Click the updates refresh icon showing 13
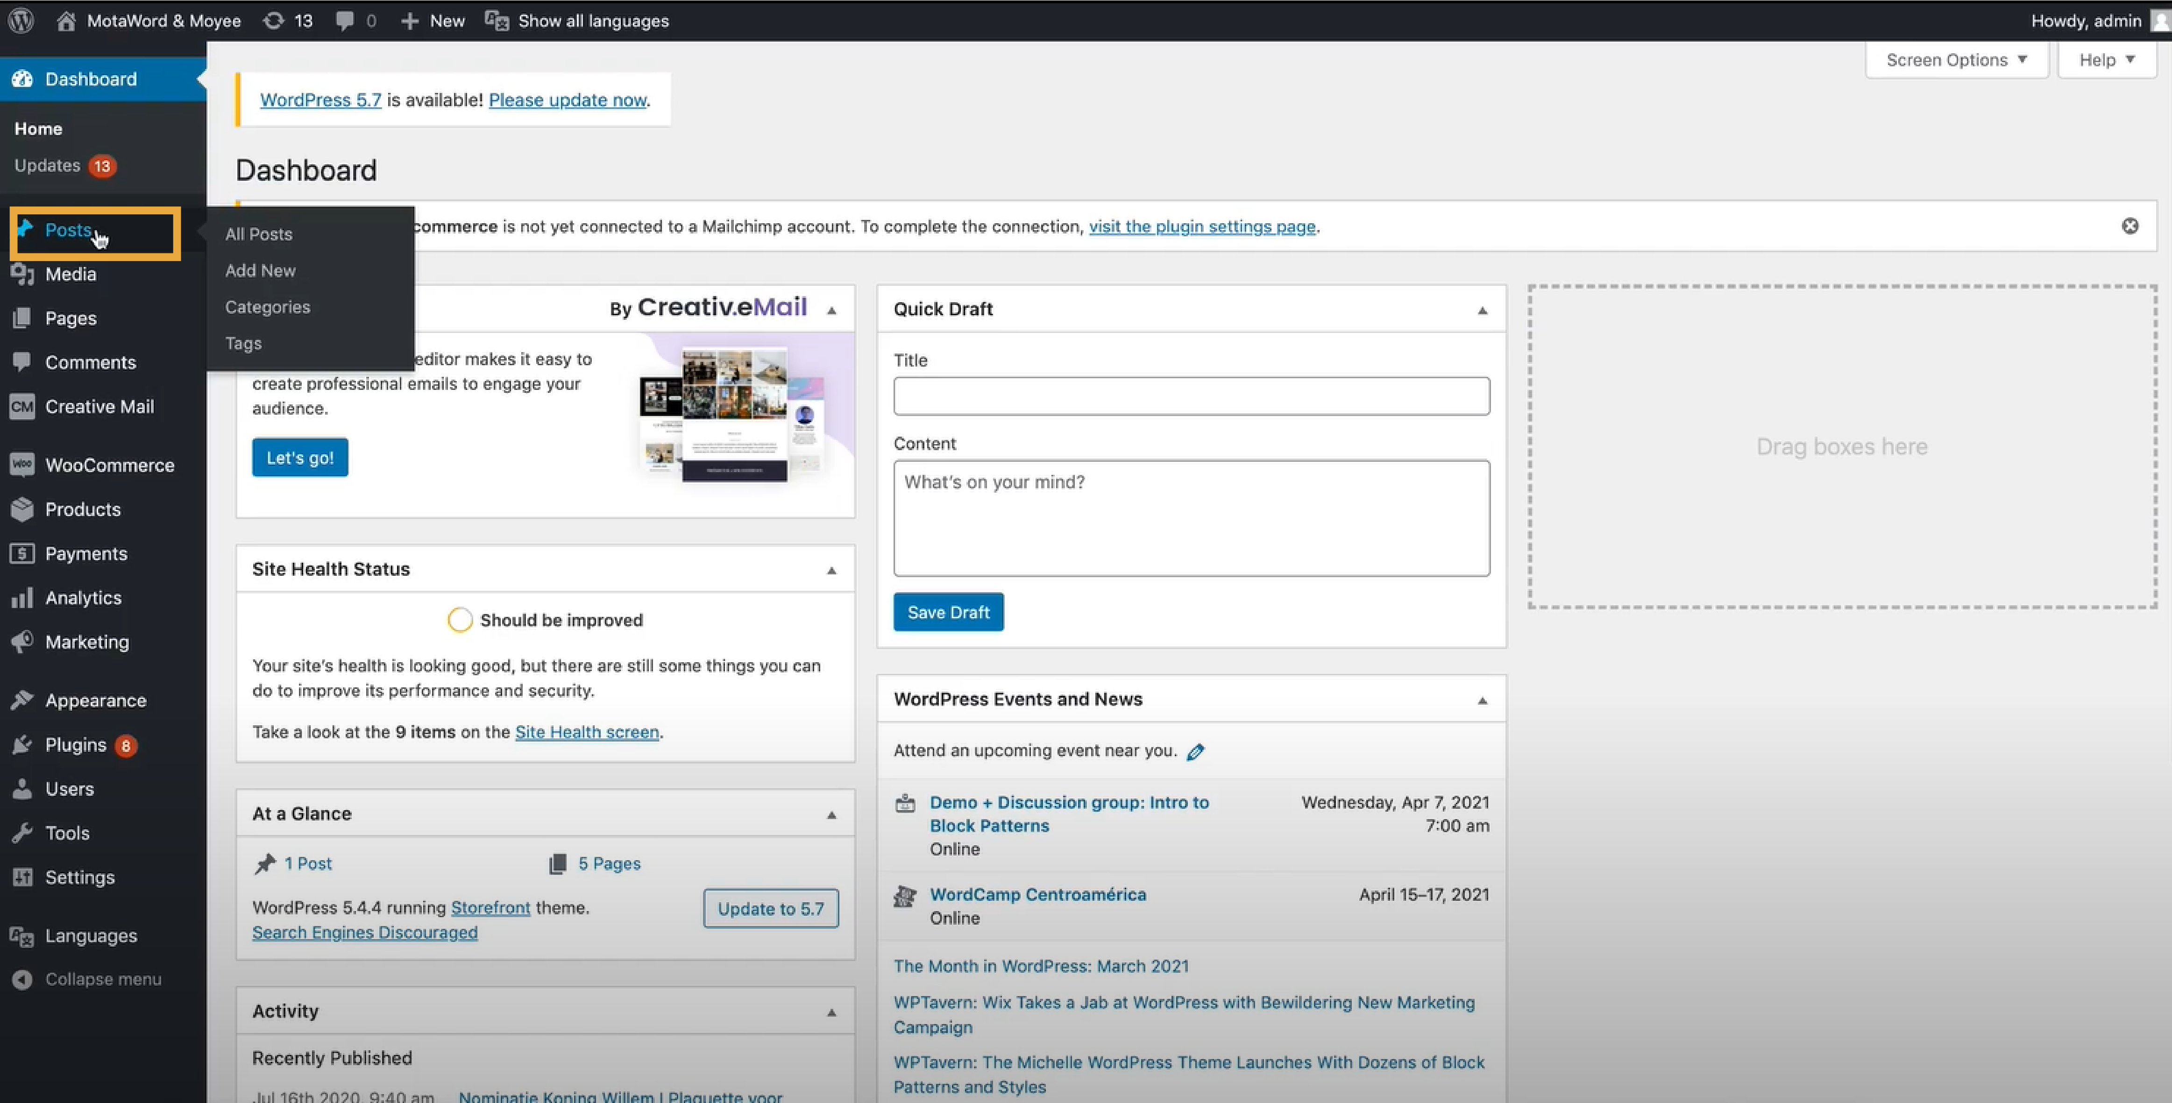 [273, 21]
